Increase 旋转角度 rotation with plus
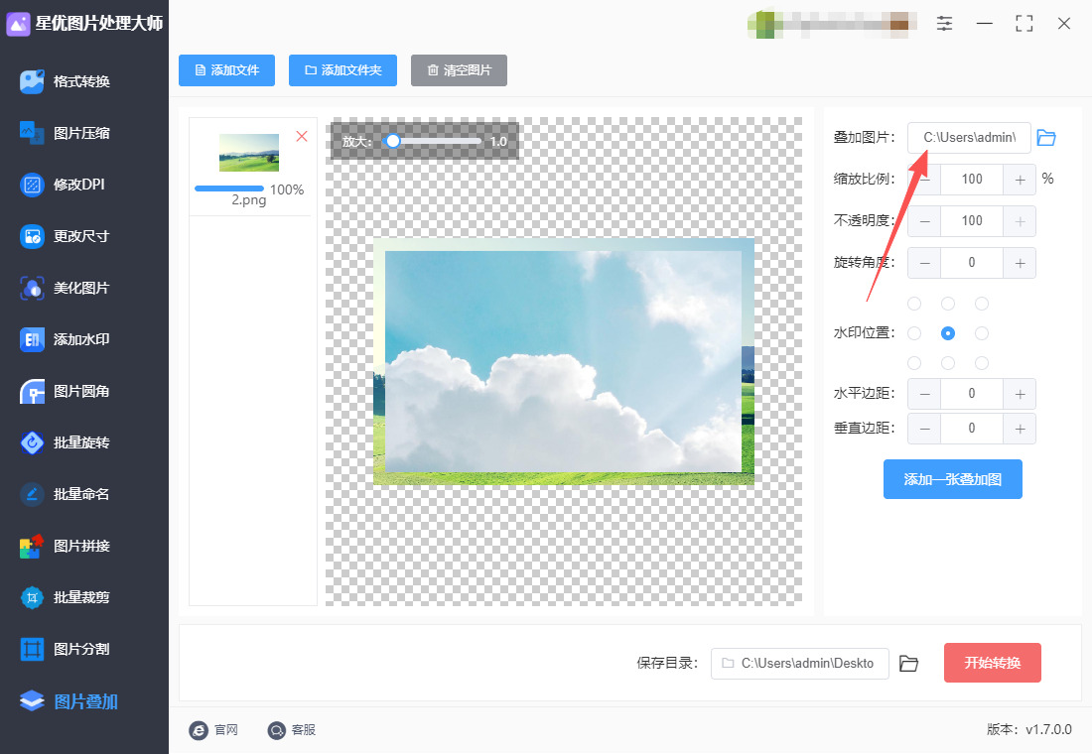Image resolution: width=1092 pixels, height=754 pixels. tap(1020, 263)
